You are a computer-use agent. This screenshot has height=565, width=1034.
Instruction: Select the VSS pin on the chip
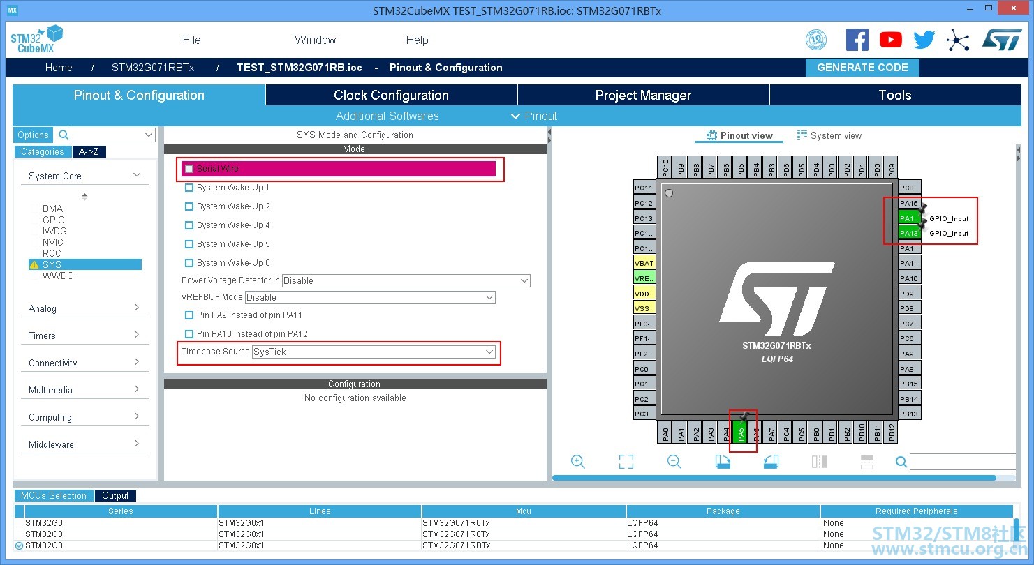pyautogui.click(x=644, y=308)
